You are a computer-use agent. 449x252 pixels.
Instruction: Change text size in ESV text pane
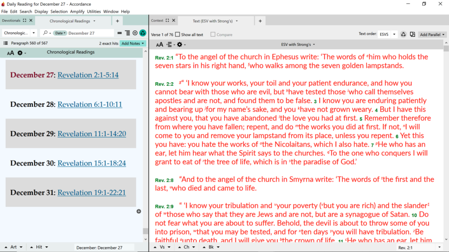(160, 45)
